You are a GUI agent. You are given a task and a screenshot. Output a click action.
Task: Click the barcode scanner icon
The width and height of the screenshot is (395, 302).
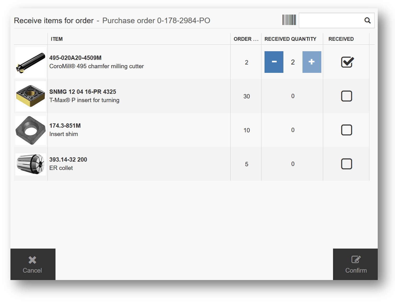pos(289,20)
